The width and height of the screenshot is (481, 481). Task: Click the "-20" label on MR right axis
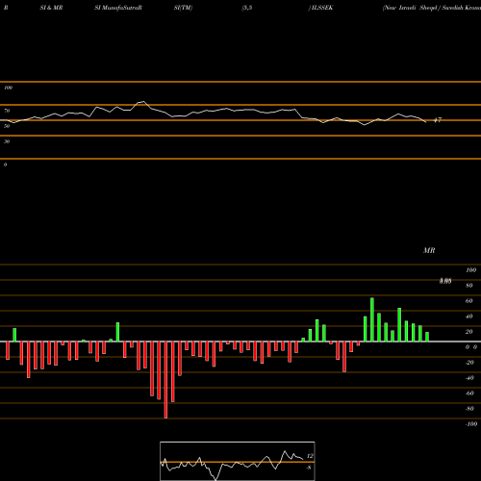coord(469,363)
